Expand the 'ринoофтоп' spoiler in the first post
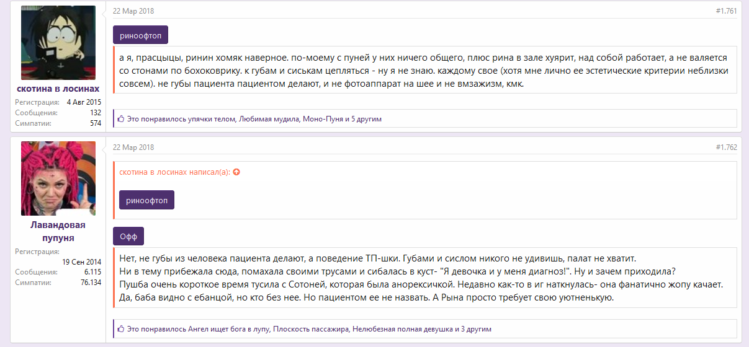The width and height of the screenshot is (749, 347). 140,35
